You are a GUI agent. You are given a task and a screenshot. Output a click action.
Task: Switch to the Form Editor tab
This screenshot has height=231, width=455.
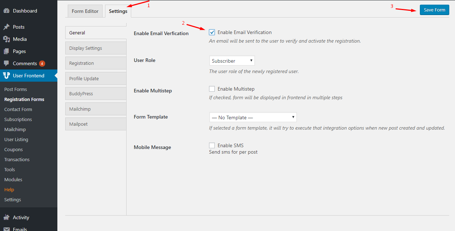point(85,11)
